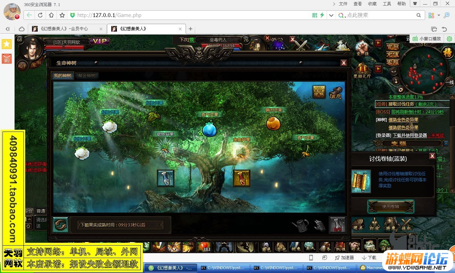Switch to the 我的神树 tab
Screen dimensions: 455x273
(x=63, y=76)
